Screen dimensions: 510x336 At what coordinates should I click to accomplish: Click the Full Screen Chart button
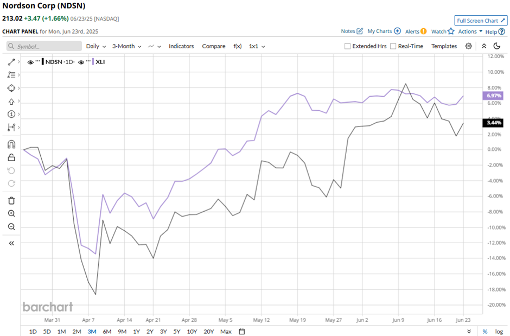pyautogui.click(x=481, y=21)
